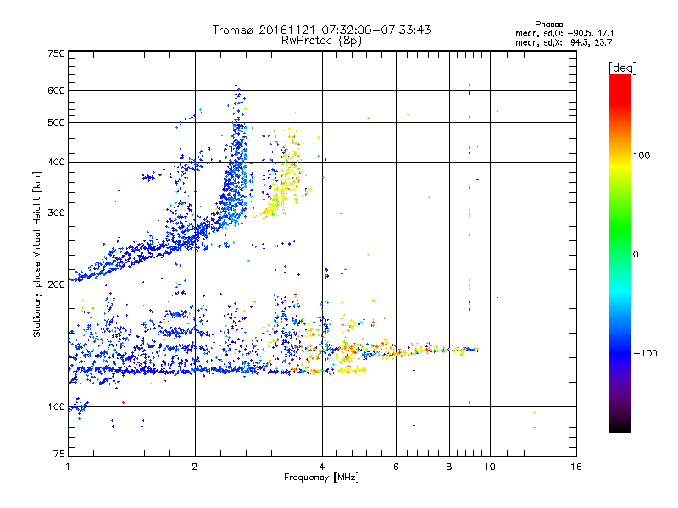This screenshot has width=678, height=508.
Task: Click the phase colorbar
Action: (620, 252)
